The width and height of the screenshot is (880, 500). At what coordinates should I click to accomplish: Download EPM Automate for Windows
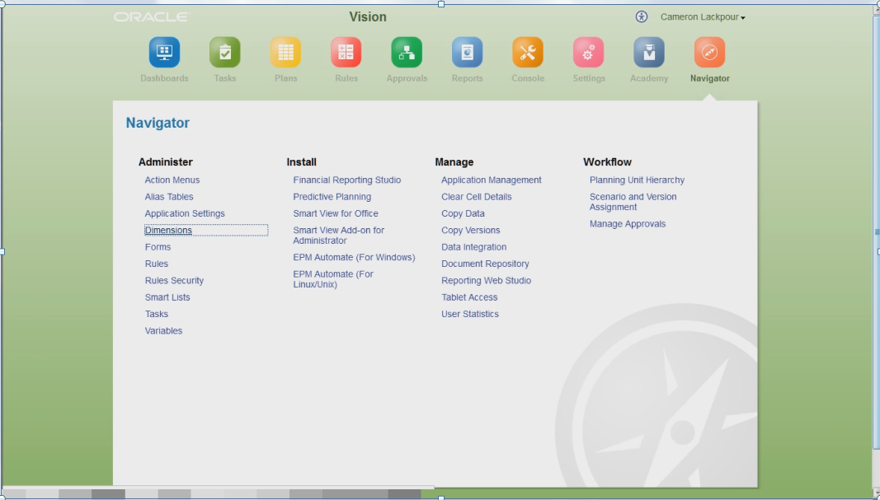click(354, 257)
